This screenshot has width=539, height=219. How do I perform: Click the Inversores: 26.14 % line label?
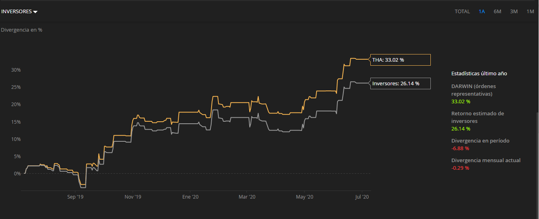pos(401,83)
